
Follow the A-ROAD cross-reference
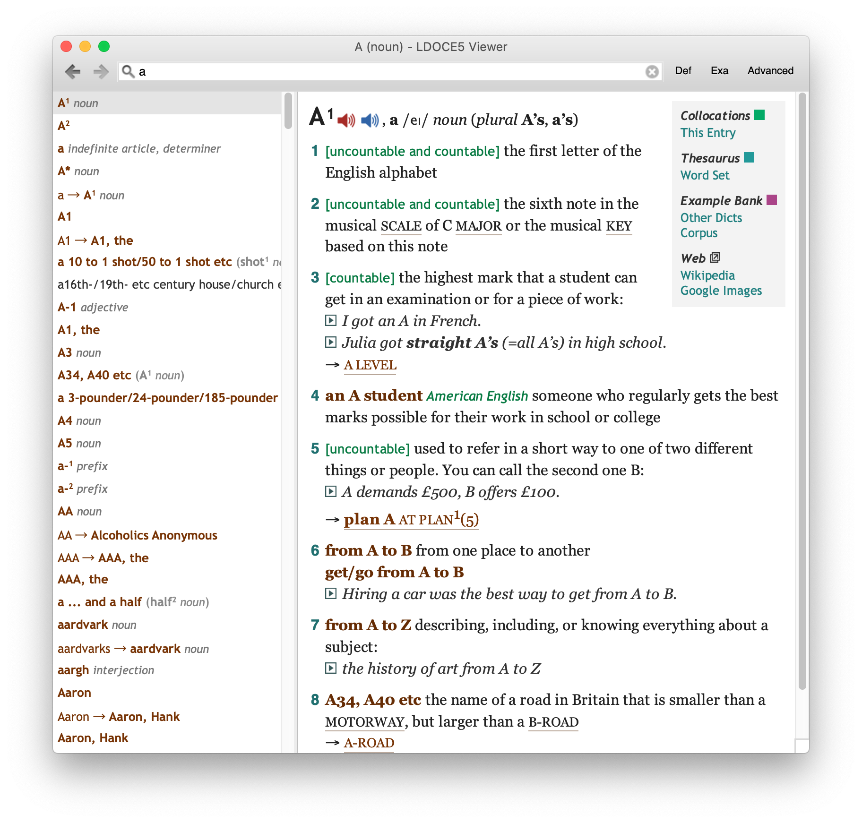tap(369, 743)
